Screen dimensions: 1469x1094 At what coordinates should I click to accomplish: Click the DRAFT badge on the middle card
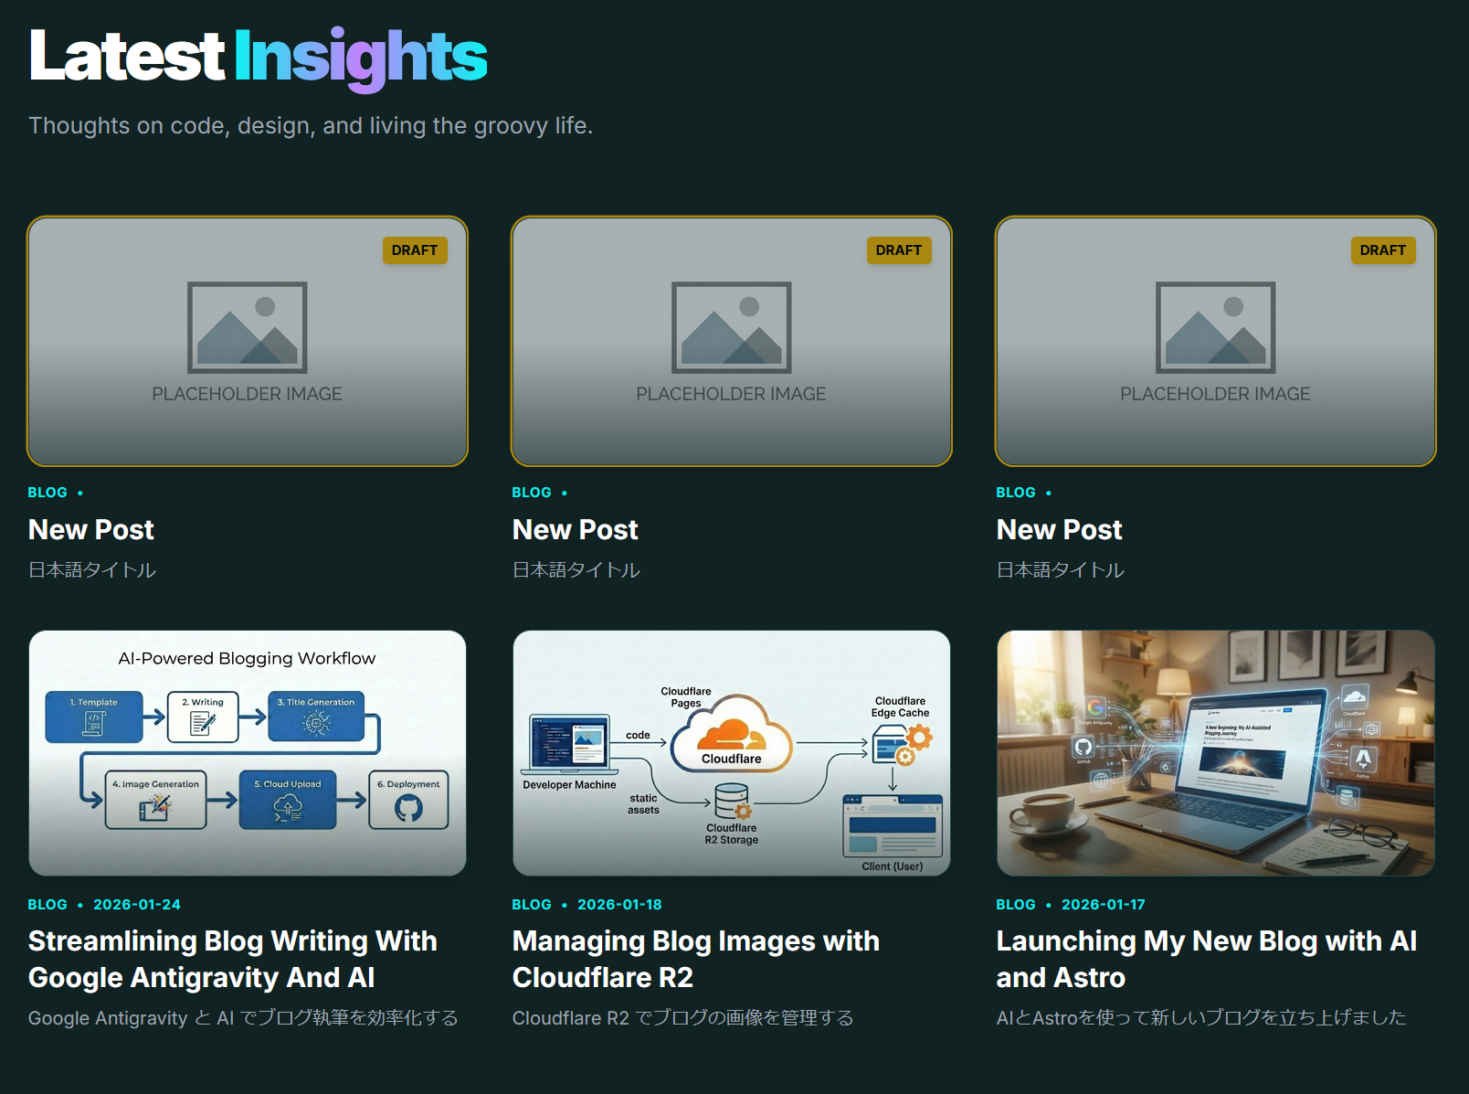click(898, 250)
